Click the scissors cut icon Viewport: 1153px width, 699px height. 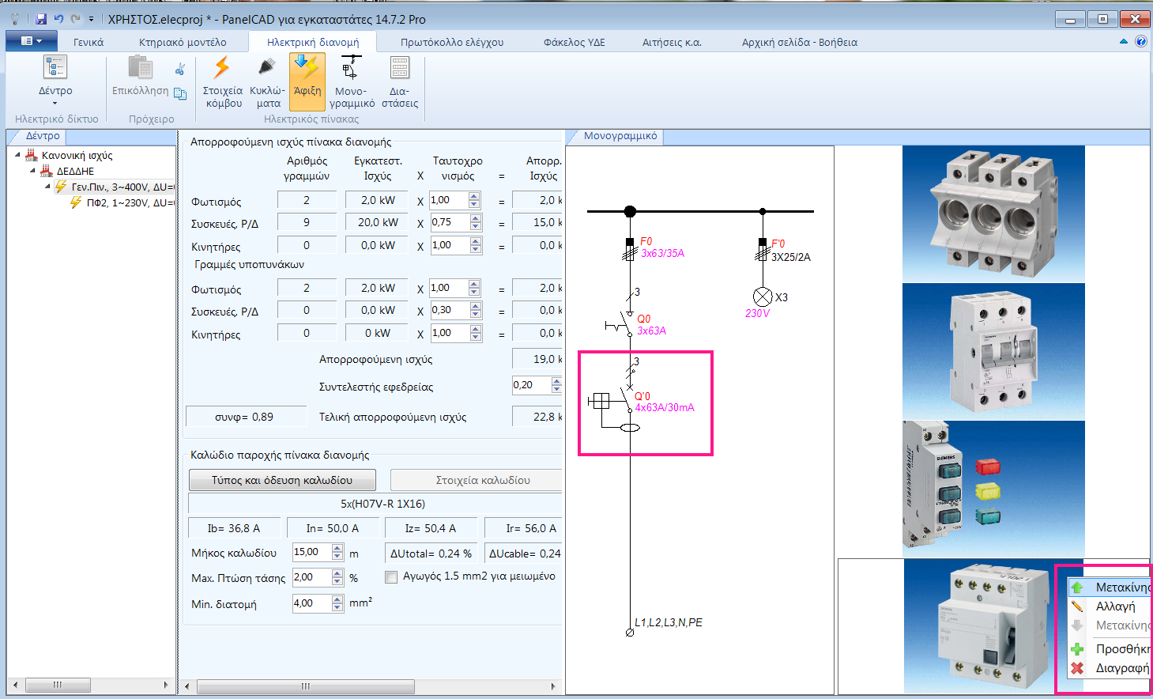pyautogui.click(x=180, y=70)
